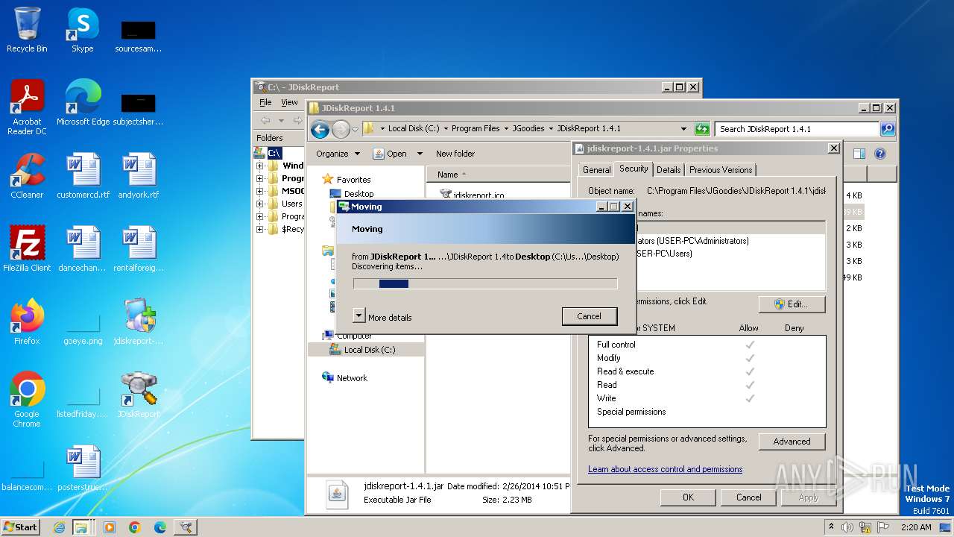Select the goeye.png desktop file
This screenshot has width=954, height=537.
click(83, 328)
